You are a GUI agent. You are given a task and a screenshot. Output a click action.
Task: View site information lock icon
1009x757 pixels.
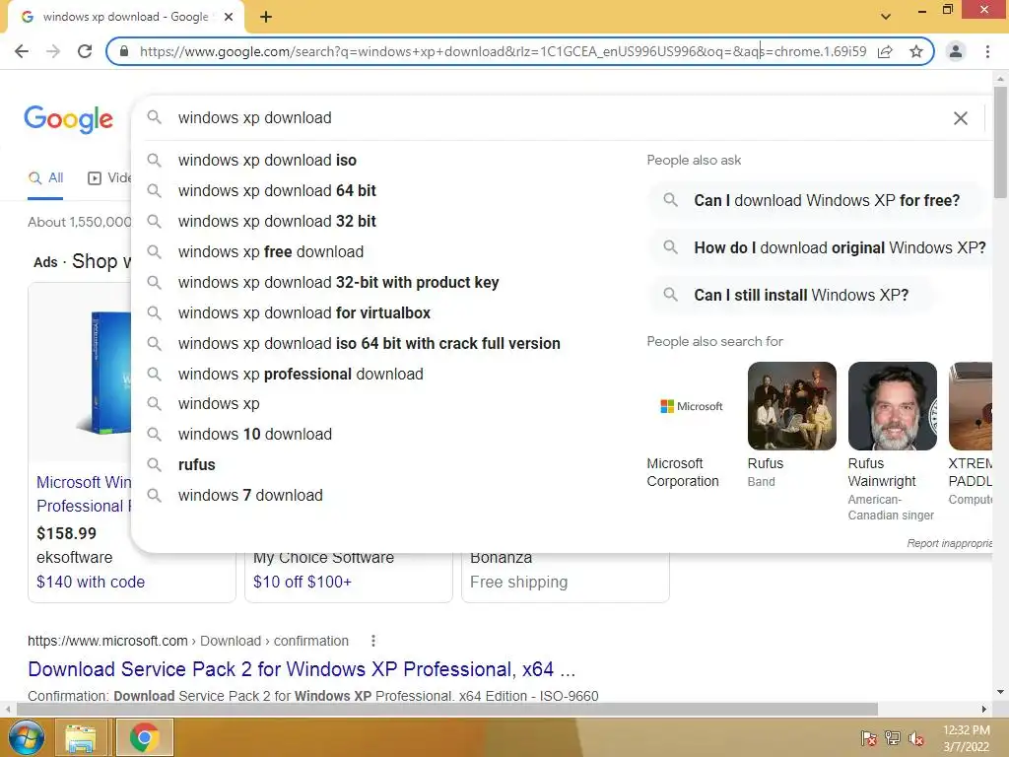point(124,51)
